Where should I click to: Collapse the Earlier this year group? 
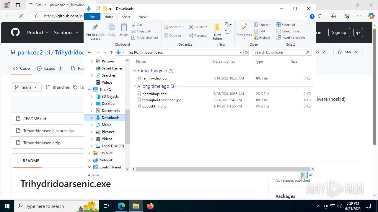pos(134,71)
